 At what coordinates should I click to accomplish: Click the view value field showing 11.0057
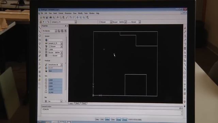coord(55,89)
